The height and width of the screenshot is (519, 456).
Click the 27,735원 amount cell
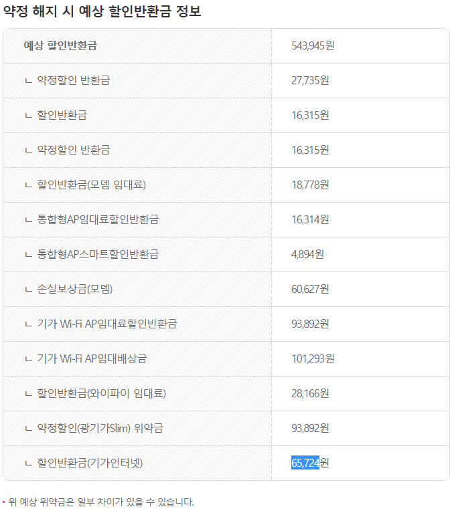(x=310, y=80)
